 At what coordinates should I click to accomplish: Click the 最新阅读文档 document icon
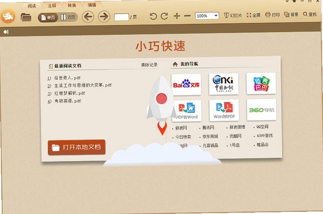pyautogui.click(x=51, y=66)
